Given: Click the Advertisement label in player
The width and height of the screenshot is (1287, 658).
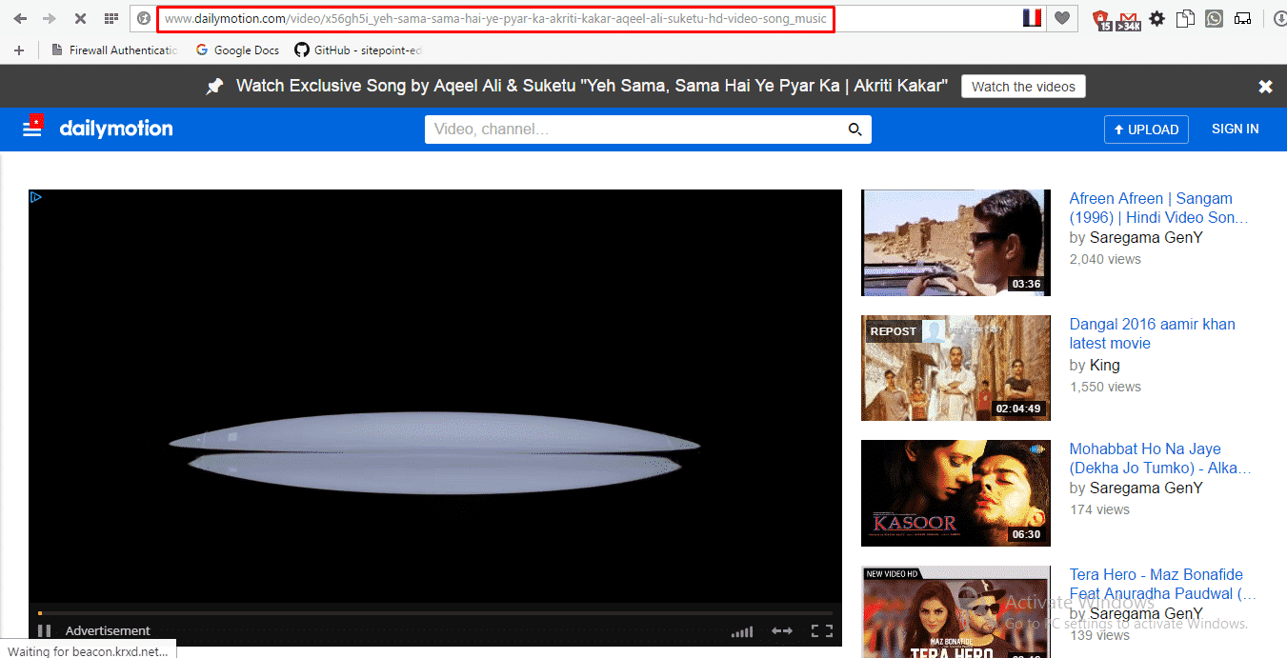Looking at the screenshot, I should [x=108, y=630].
